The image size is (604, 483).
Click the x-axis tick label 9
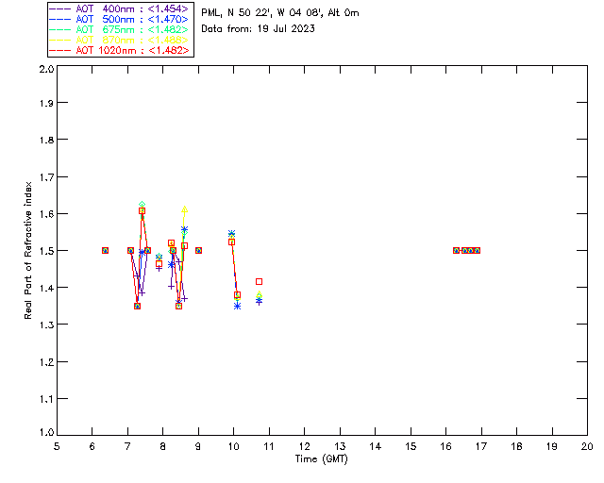[x=198, y=446]
